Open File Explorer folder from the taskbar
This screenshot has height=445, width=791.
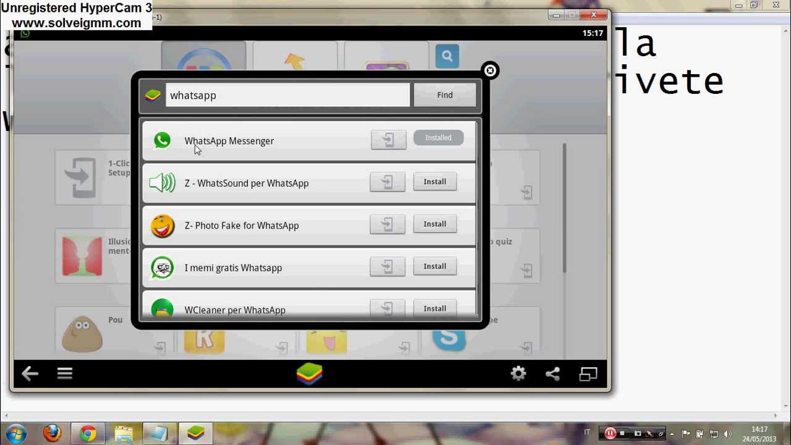pyautogui.click(x=124, y=434)
